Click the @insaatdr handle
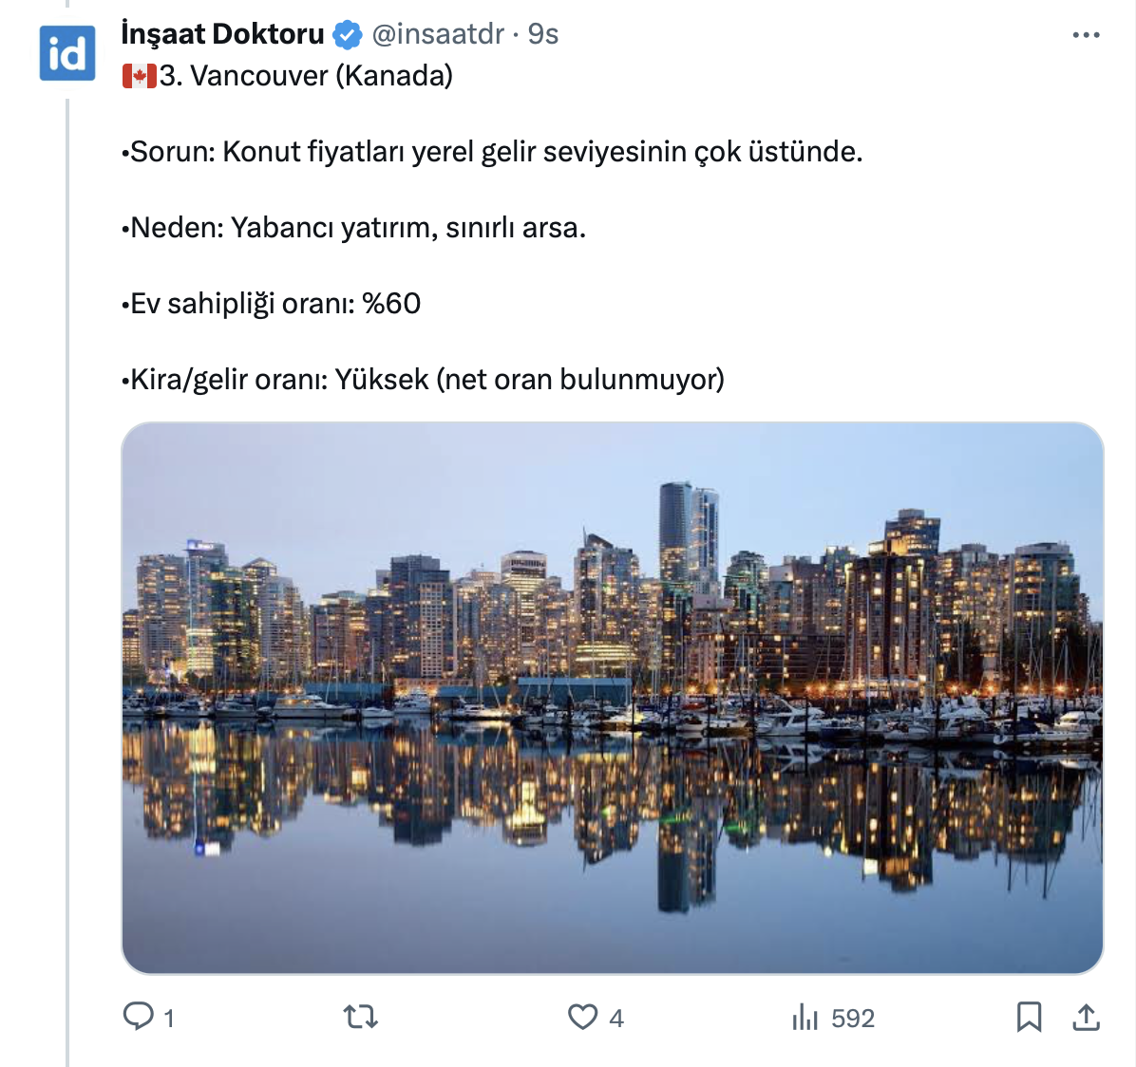 click(x=438, y=34)
